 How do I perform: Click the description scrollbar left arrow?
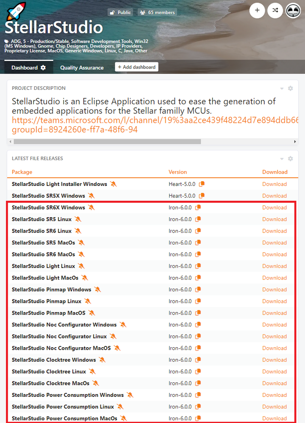(10, 141)
